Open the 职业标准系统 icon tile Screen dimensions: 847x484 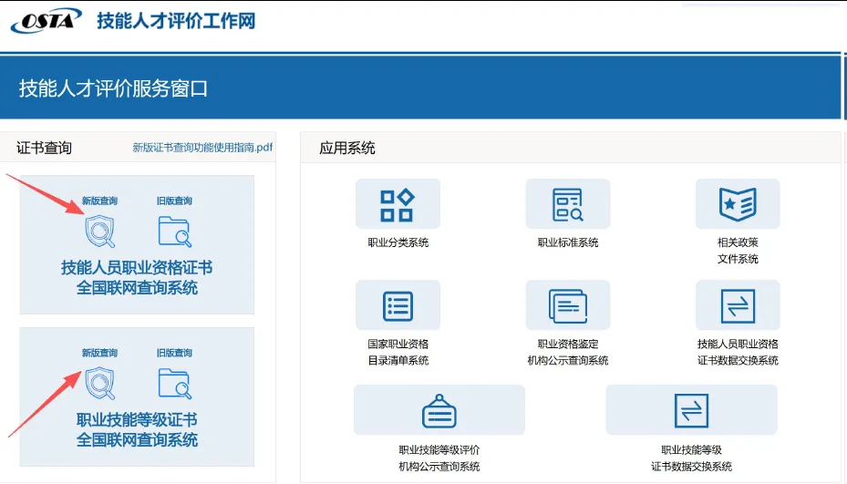568,204
